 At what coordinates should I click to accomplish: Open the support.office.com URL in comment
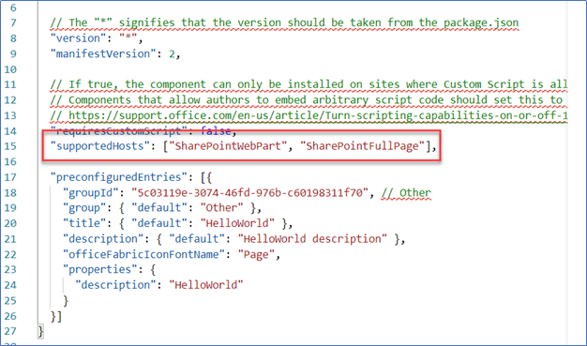[x=318, y=115]
